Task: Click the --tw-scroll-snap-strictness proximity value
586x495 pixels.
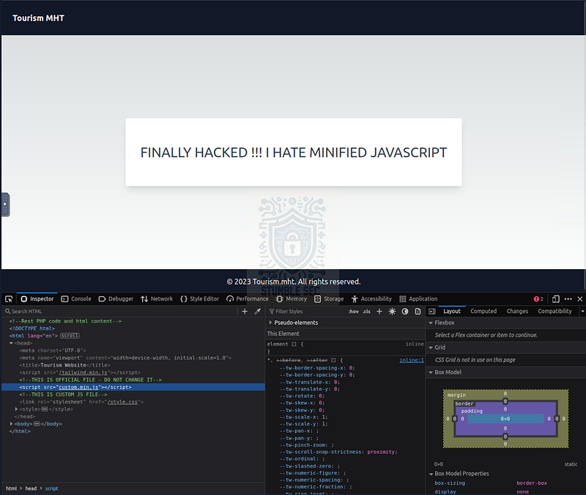Action: tap(381, 452)
